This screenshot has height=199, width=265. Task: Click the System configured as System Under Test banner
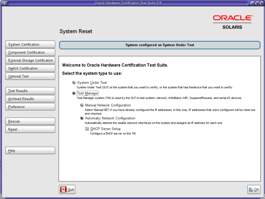pyautogui.click(x=160, y=45)
